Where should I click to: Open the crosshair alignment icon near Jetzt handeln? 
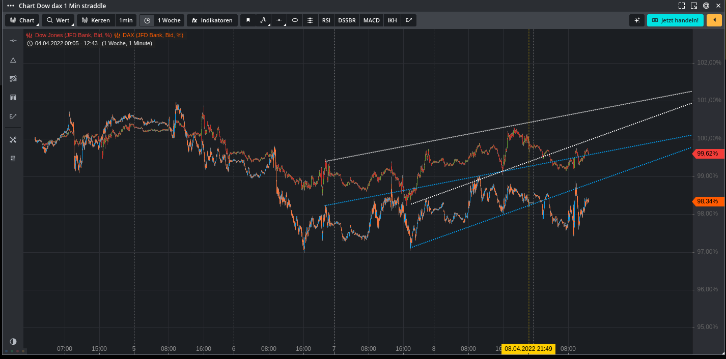click(636, 20)
